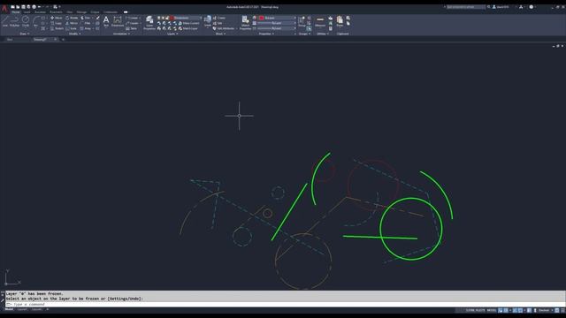The image size is (566, 318).
Task: Click the Mirror tool
Action: pos(72,23)
